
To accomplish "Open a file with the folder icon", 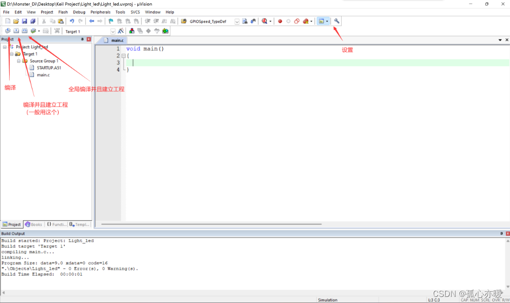I will point(16,21).
